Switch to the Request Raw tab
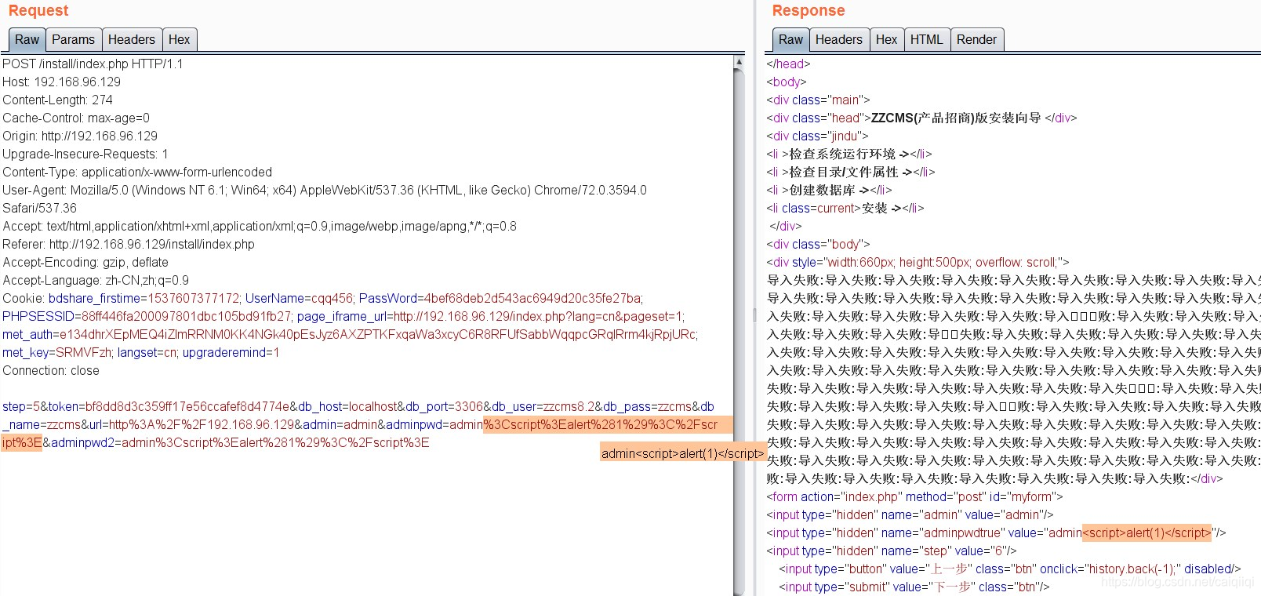Viewport: 1261px width, 596px height. tap(27, 39)
